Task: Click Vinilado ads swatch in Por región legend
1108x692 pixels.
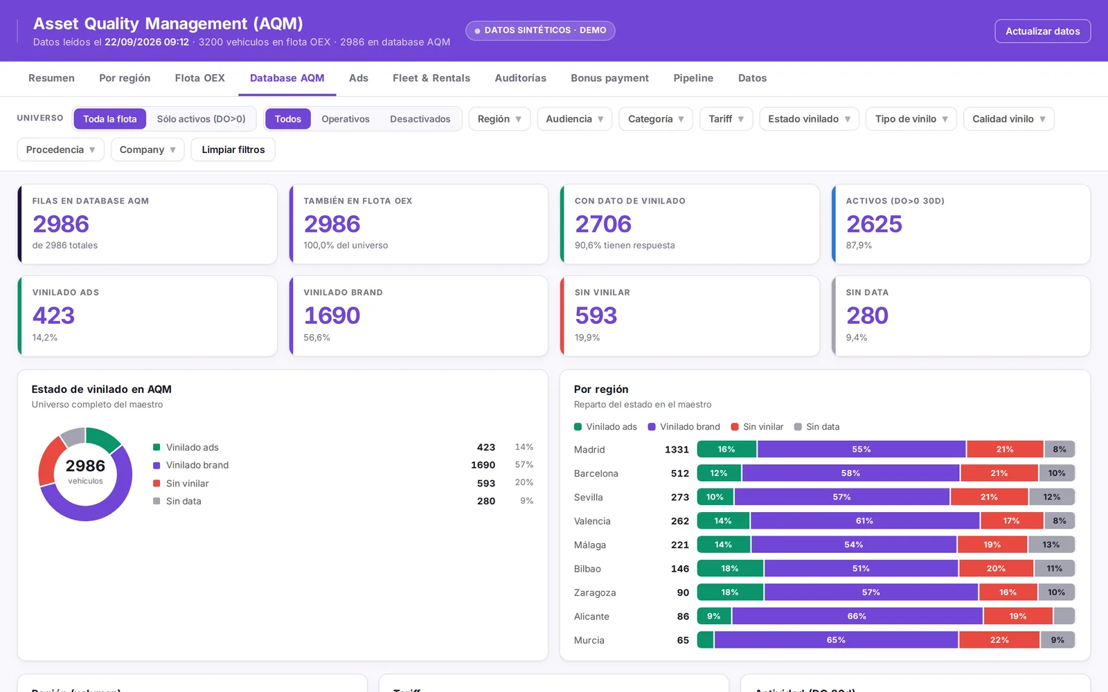Action: point(578,427)
